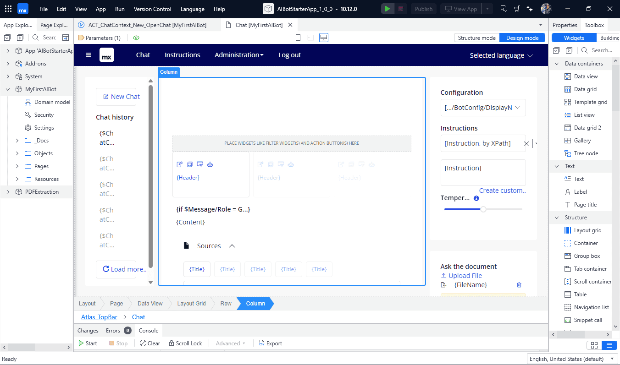The image size is (620, 365).
Task: Collapse the Data containers toolbox section
Action: pyautogui.click(x=557, y=64)
